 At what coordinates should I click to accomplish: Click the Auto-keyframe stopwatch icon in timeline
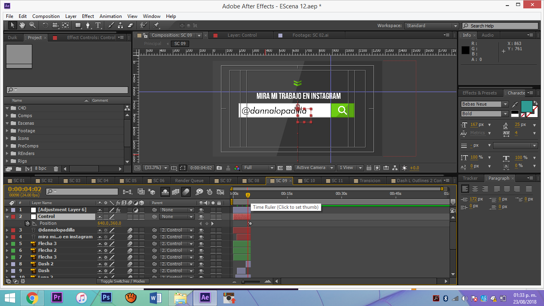pyautogui.click(x=209, y=192)
